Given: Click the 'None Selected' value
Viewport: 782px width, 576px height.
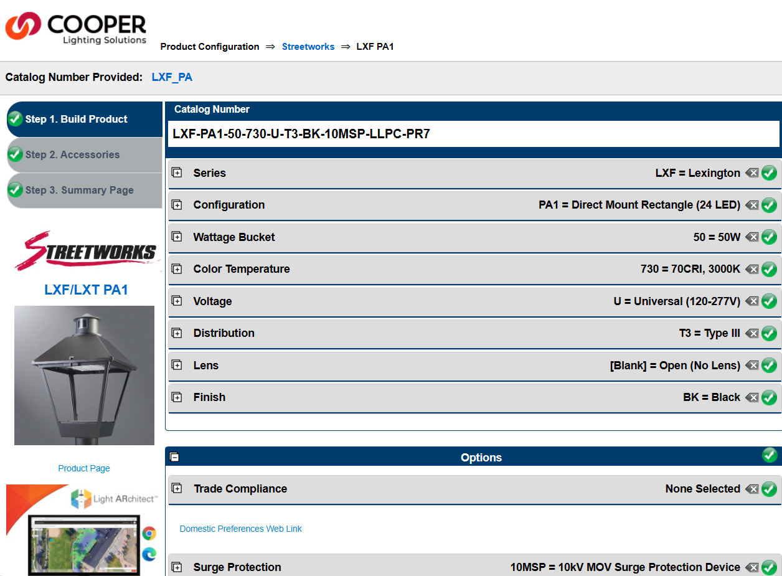Looking at the screenshot, I should pyautogui.click(x=703, y=489).
